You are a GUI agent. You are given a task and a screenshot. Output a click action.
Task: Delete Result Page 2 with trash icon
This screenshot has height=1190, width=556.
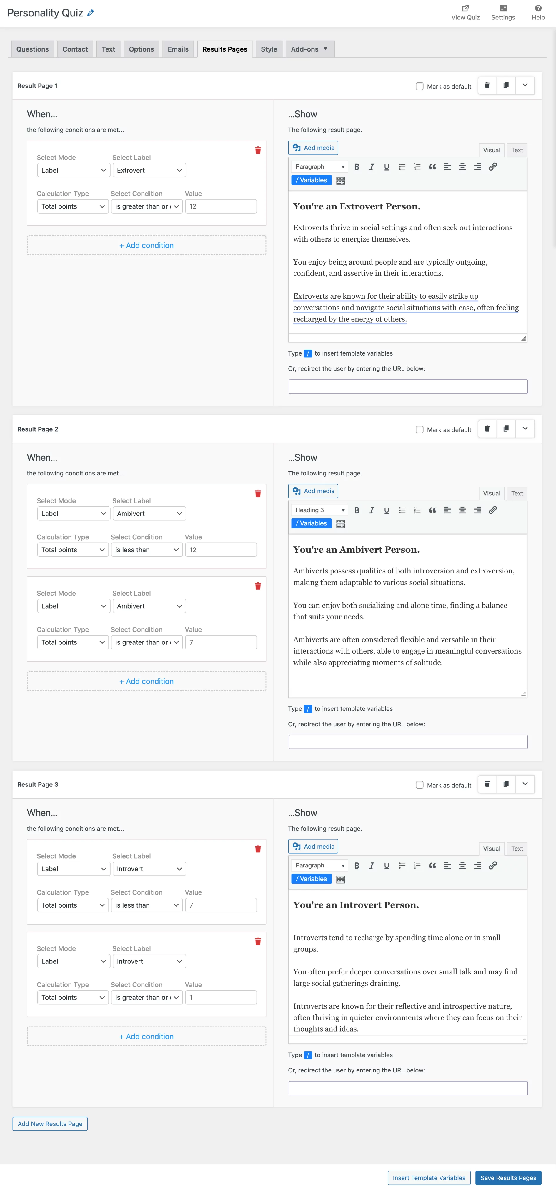click(x=487, y=429)
